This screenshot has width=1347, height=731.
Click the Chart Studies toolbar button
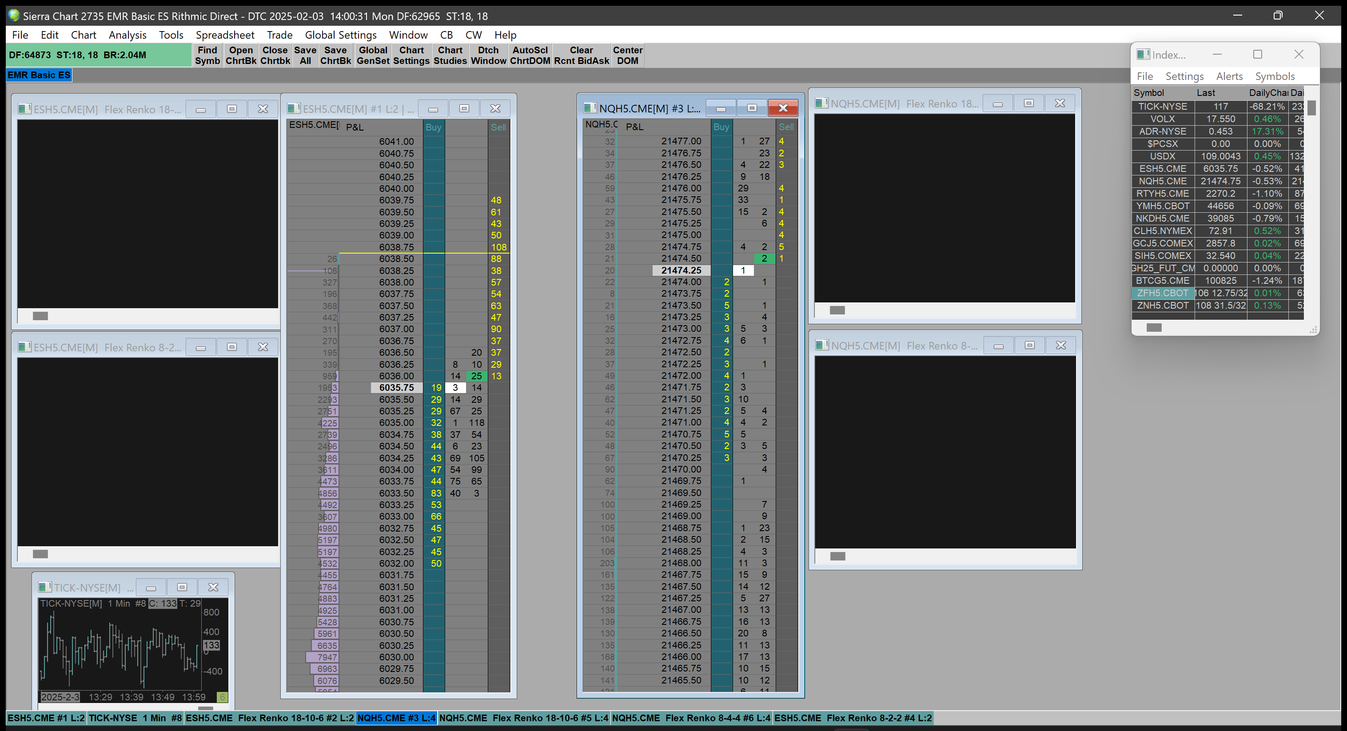(x=450, y=55)
